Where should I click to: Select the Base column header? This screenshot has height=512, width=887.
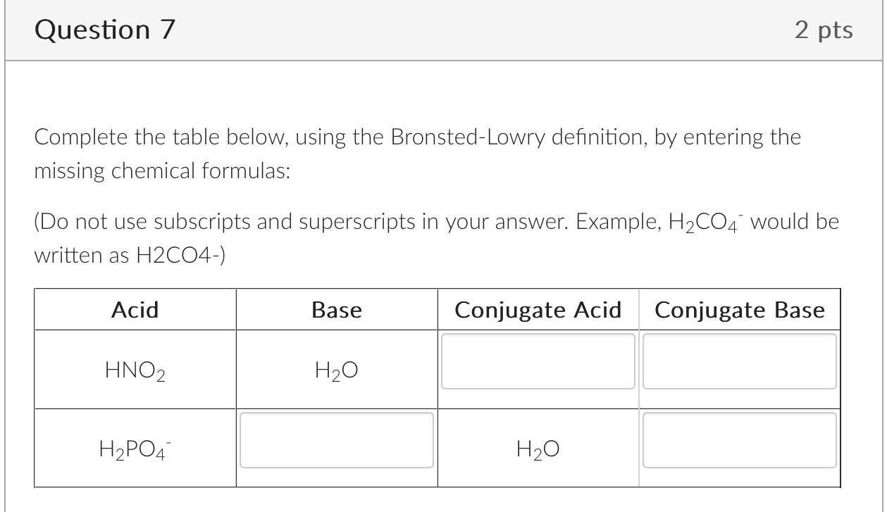click(x=336, y=309)
